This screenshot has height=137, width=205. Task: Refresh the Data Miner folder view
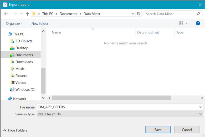139,14
